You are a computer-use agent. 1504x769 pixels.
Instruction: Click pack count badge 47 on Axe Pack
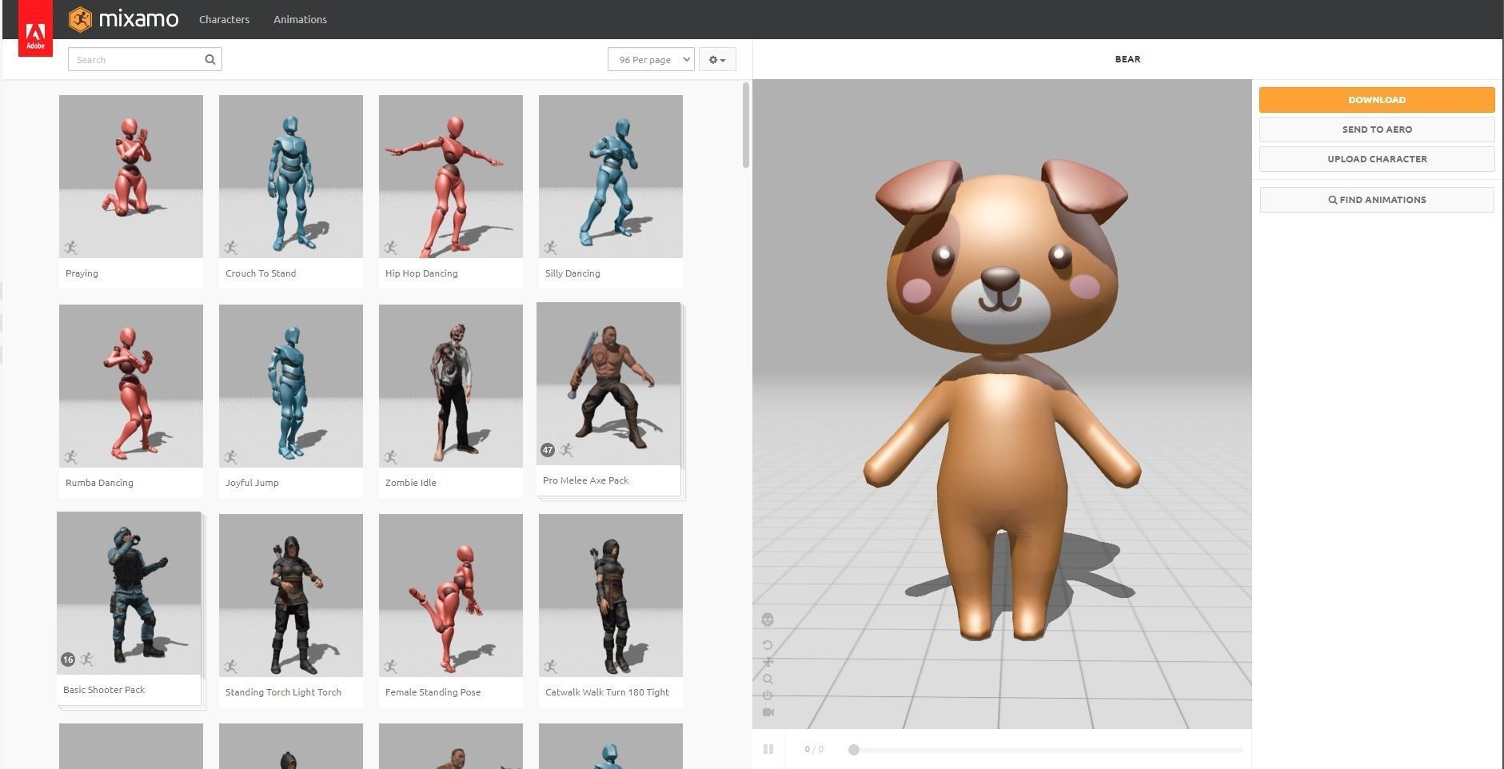548,450
